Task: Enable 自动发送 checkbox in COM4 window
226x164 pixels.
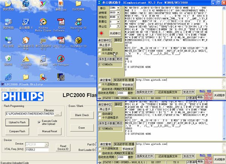Action: (x=99, y=89)
